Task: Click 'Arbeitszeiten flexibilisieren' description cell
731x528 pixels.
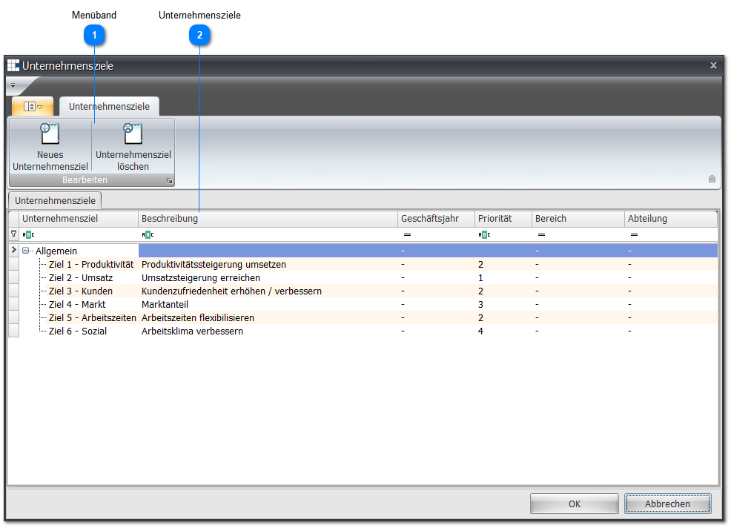Action: click(268, 317)
